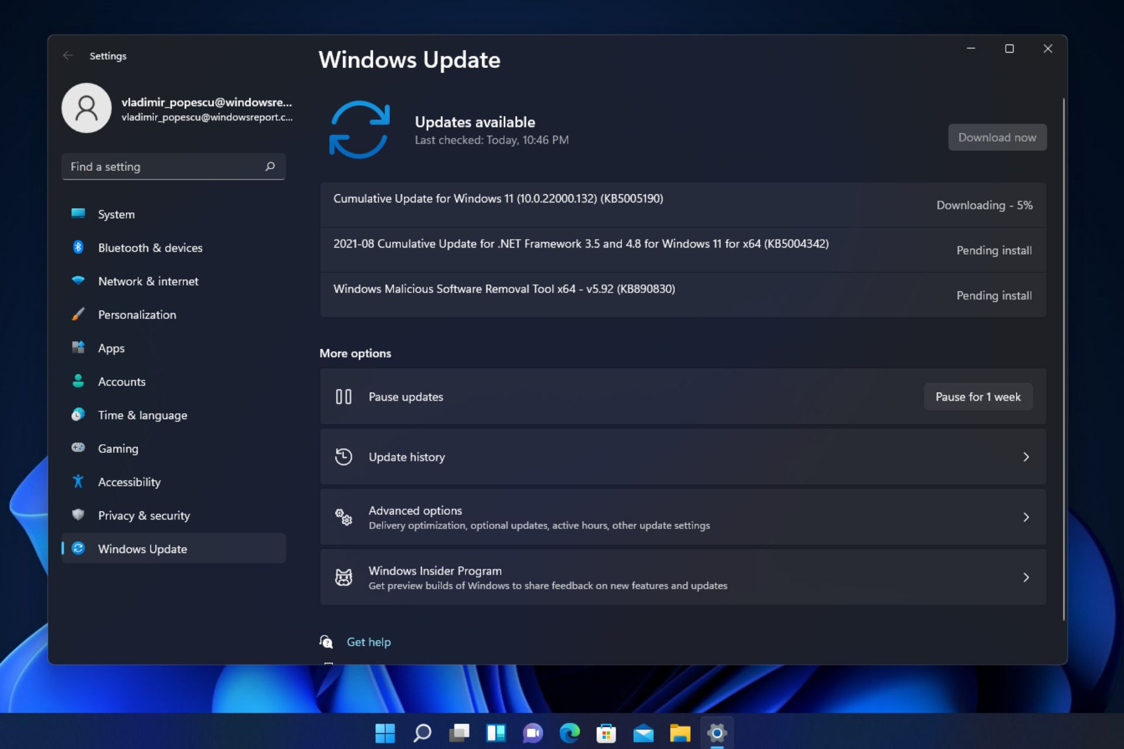Open the Start menu from the taskbar
Image resolution: width=1124 pixels, height=749 pixels.
click(385, 733)
